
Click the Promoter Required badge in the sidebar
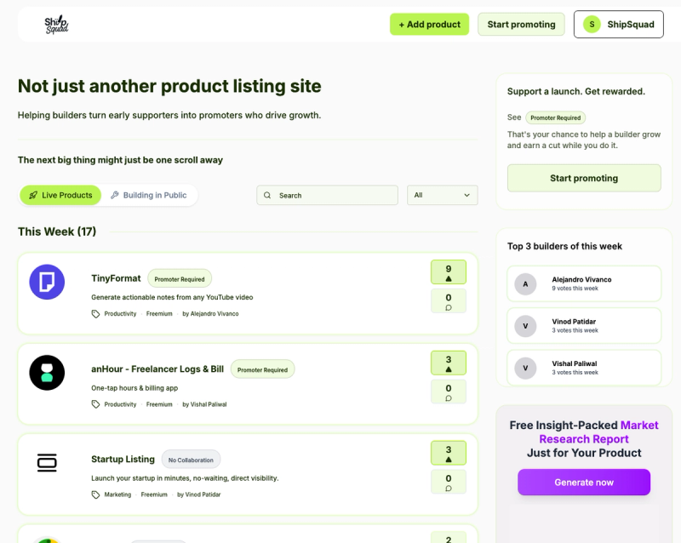click(556, 117)
